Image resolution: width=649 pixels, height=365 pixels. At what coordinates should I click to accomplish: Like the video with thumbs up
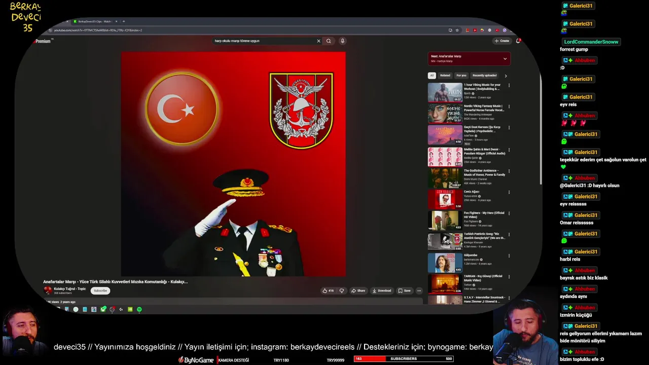[328, 290]
